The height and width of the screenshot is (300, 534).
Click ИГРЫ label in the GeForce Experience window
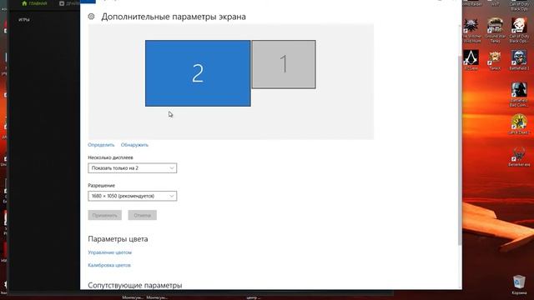tap(24, 20)
